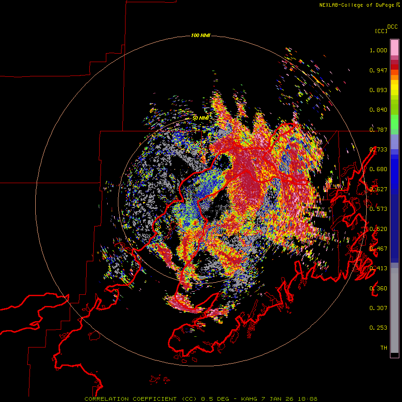Click the 0.467 scale value
Viewport: 402px width, 402px height.
pyautogui.click(x=378, y=249)
